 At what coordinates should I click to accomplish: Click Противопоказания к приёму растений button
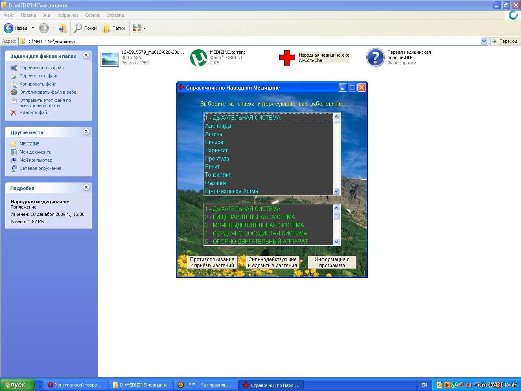click(212, 262)
